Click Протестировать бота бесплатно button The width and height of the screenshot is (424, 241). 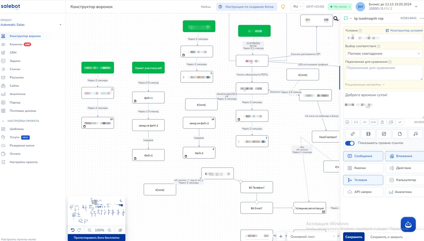click(x=96, y=238)
